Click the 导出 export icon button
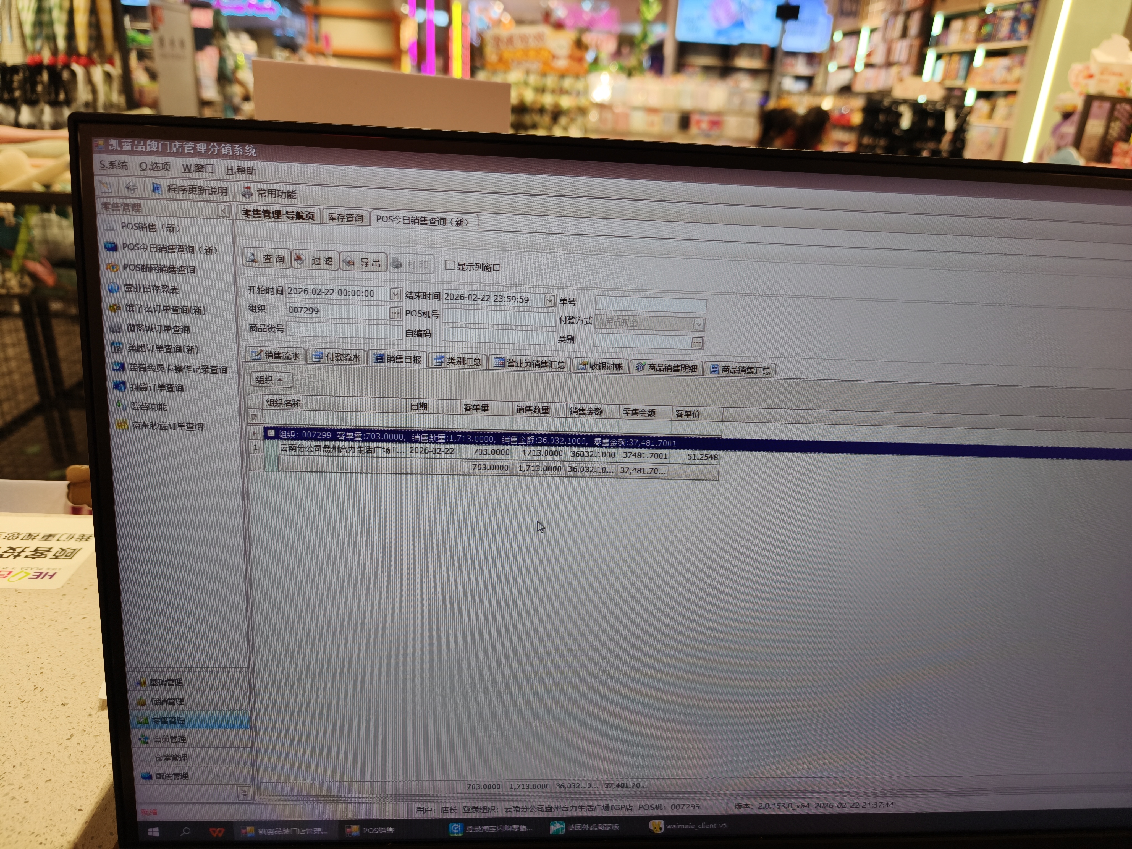1132x849 pixels. tap(363, 262)
